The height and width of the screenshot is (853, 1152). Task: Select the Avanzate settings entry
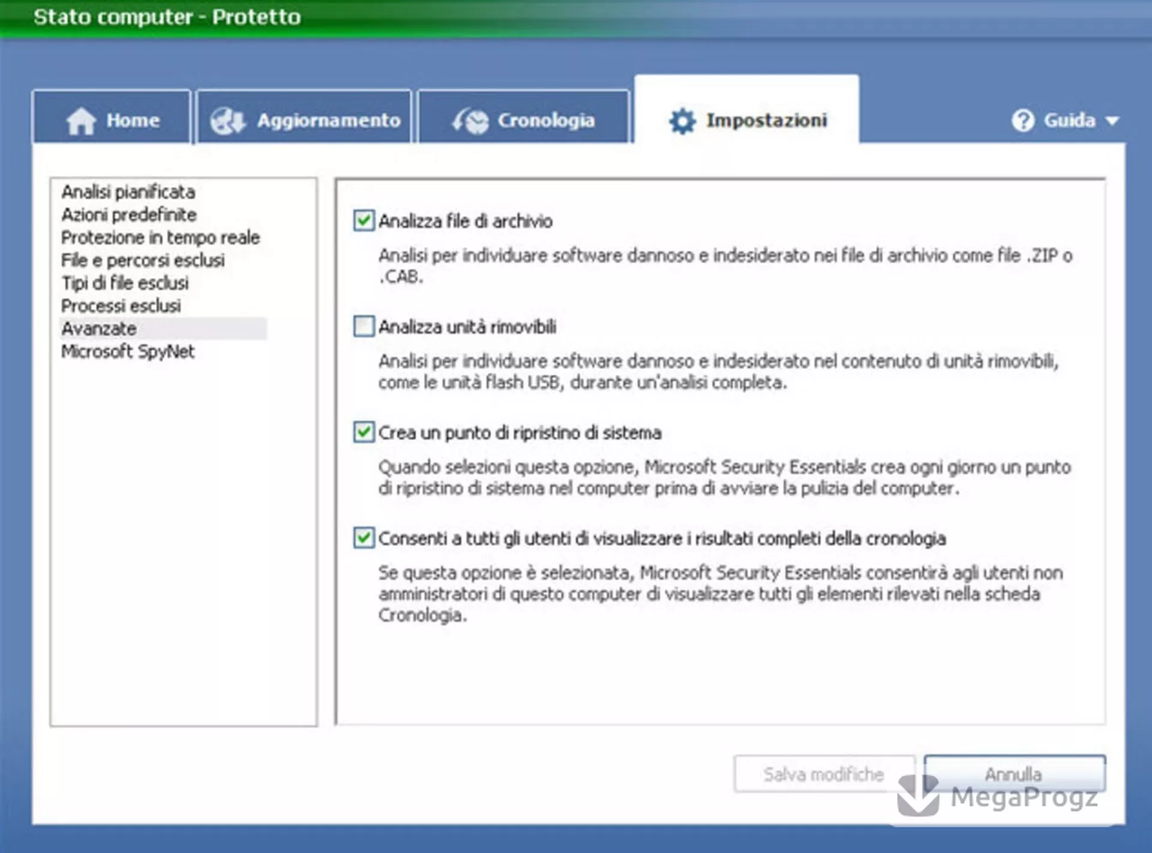tap(163, 328)
